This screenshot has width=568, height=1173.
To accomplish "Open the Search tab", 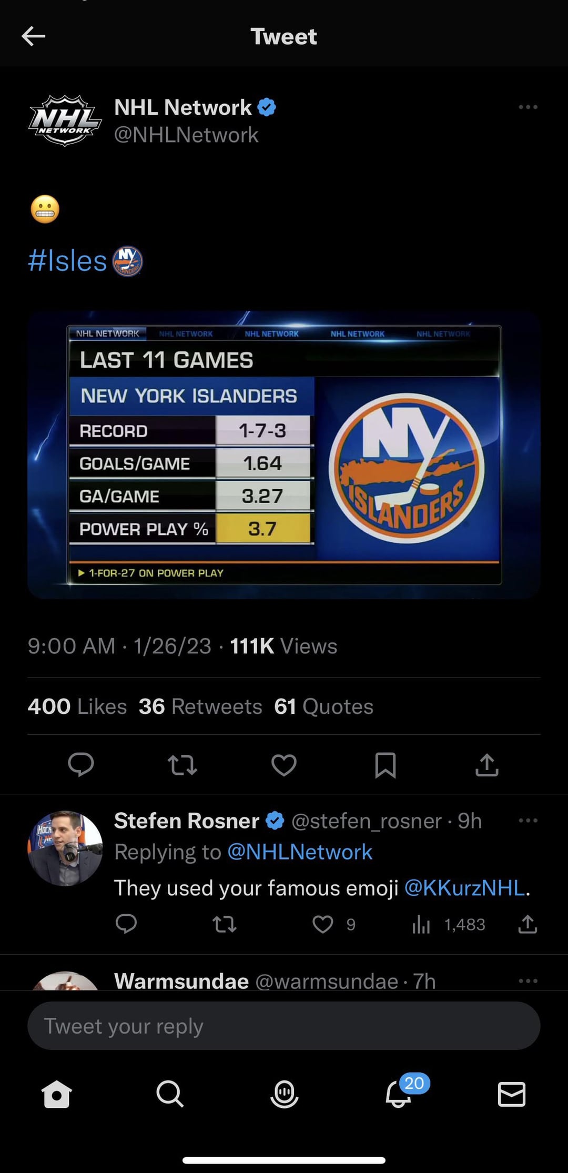I will pos(170,1094).
